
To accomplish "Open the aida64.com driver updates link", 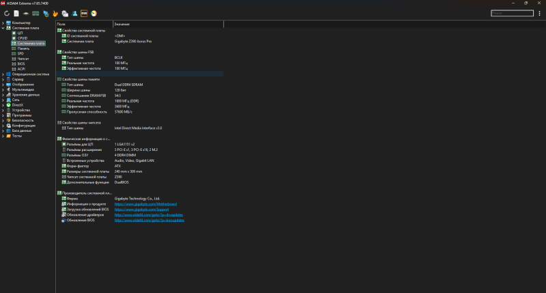I will 149,214.
